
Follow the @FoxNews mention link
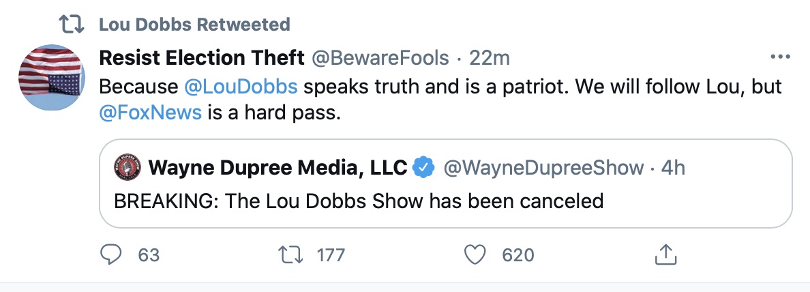151,113
